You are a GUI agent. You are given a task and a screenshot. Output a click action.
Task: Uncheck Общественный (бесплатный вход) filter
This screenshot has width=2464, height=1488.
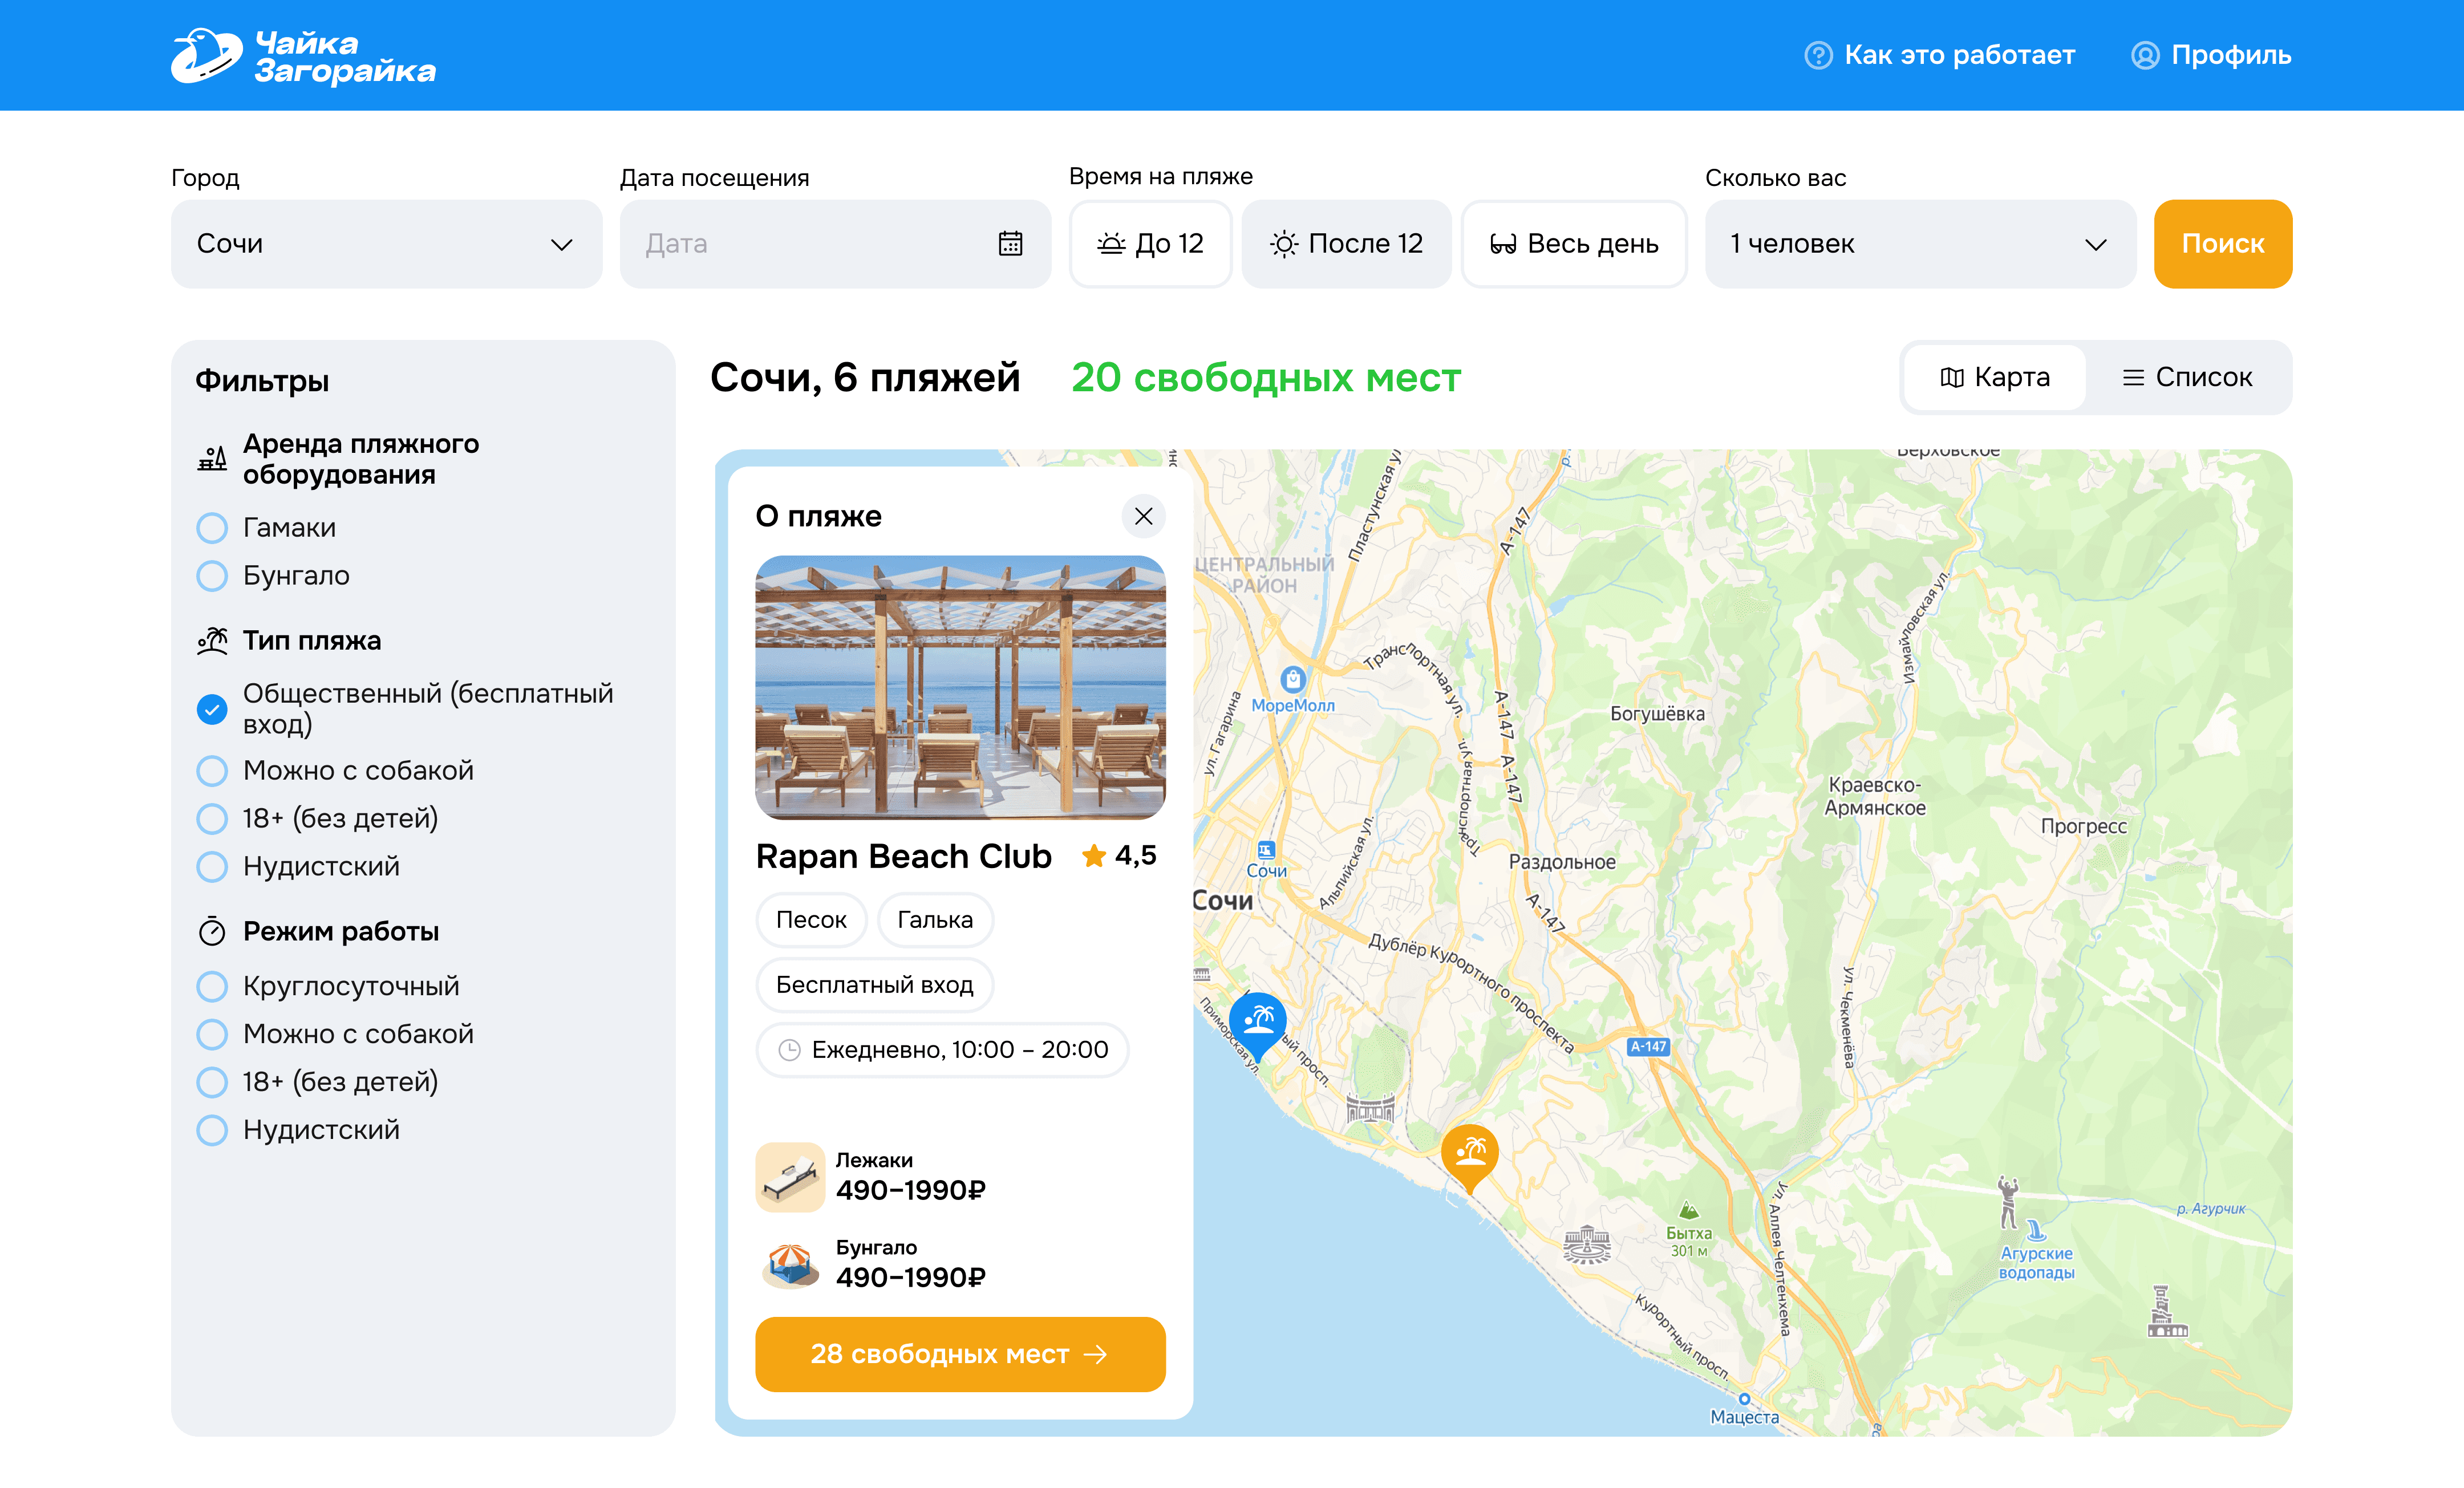tap(212, 709)
